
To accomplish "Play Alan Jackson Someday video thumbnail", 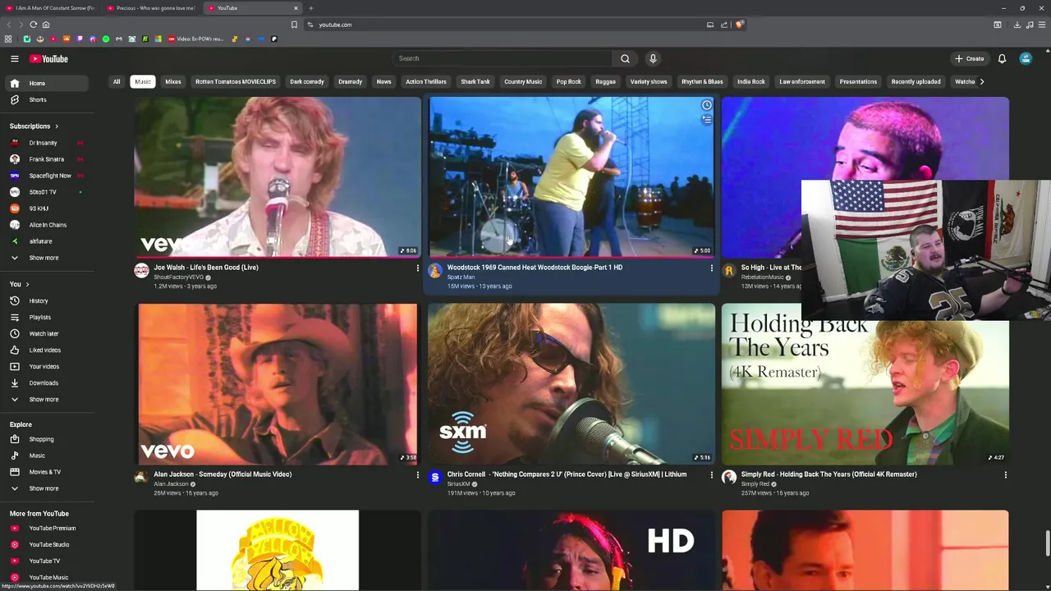I will [x=278, y=384].
